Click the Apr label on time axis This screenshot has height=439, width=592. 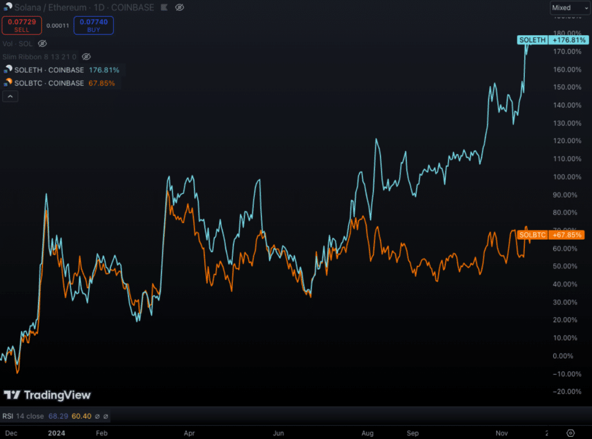(189, 433)
